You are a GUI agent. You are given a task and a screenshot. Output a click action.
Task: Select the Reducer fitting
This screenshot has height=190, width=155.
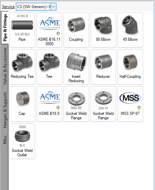103,67
